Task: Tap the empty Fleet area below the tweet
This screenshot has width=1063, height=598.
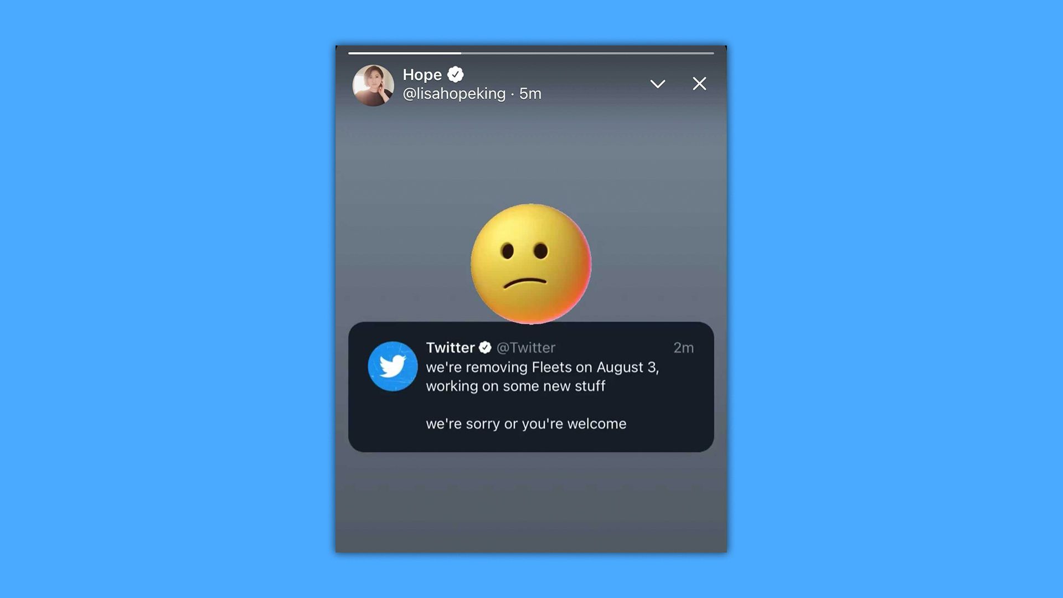Action: point(531,501)
